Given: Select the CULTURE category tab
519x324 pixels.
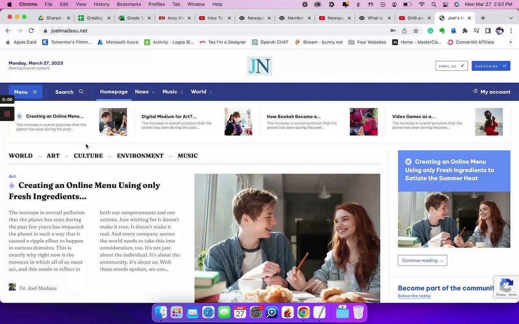Looking at the screenshot, I should coord(88,156).
